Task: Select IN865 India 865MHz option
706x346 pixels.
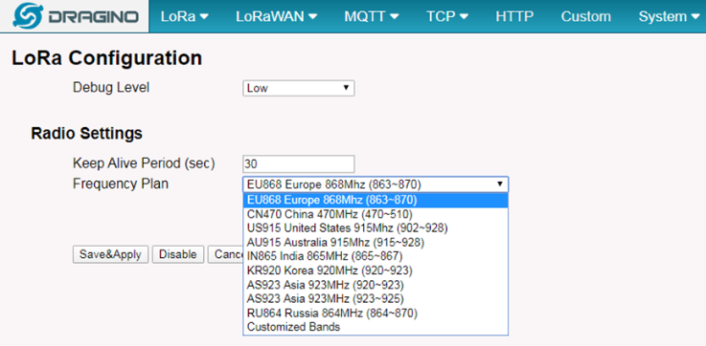Action: pos(376,256)
